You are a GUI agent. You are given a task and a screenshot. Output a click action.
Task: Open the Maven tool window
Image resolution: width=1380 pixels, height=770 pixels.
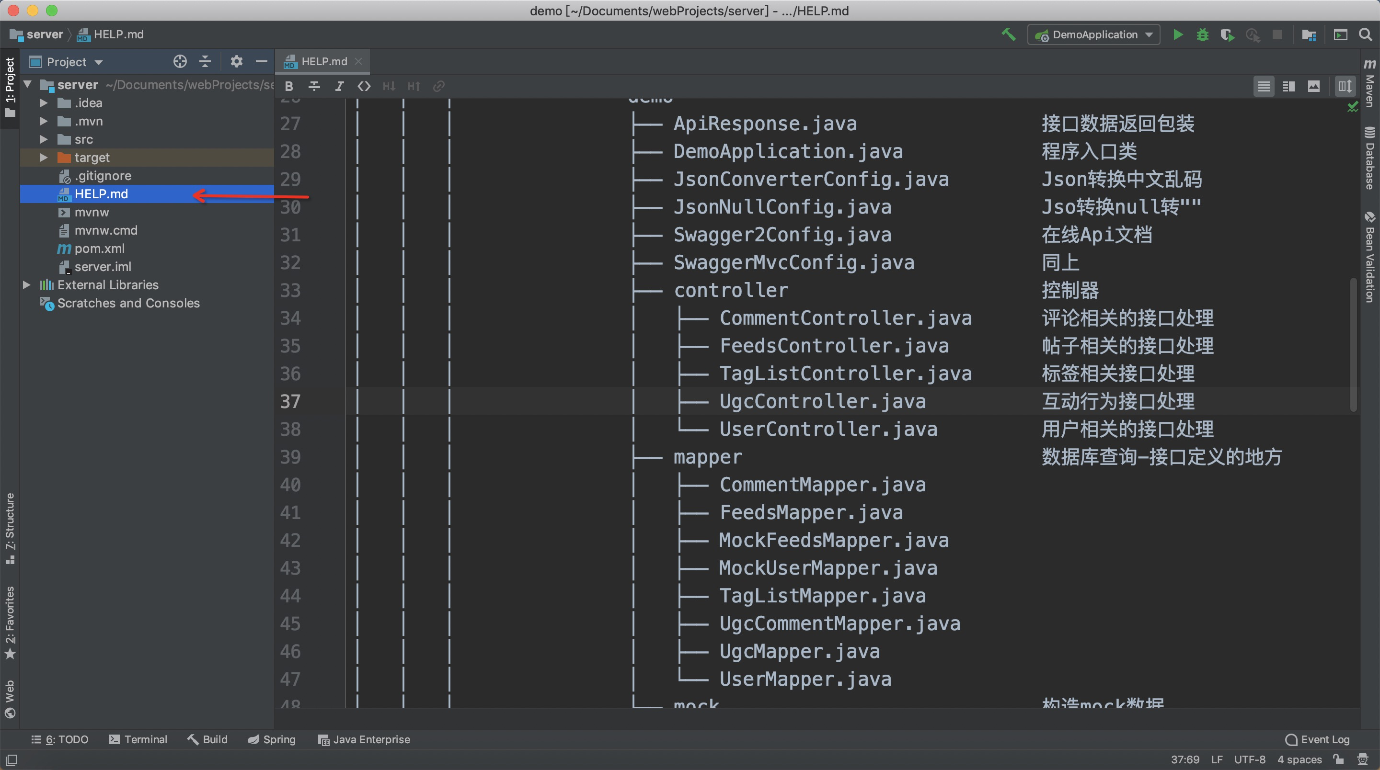coord(1370,83)
